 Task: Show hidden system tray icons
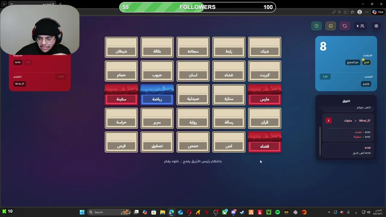[329, 212]
